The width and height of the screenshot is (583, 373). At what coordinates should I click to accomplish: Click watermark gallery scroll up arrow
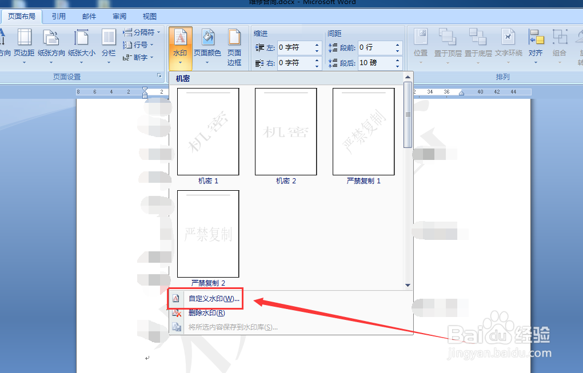tap(408, 77)
